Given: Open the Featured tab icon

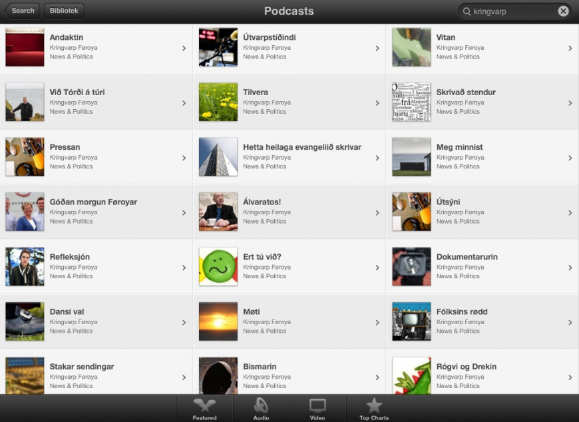Looking at the screenshot, I should (204, 406).
